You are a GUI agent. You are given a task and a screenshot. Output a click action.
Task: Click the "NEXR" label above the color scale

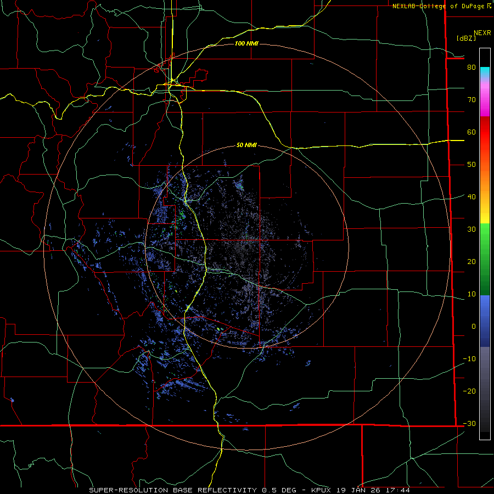(x=482, y=33)
